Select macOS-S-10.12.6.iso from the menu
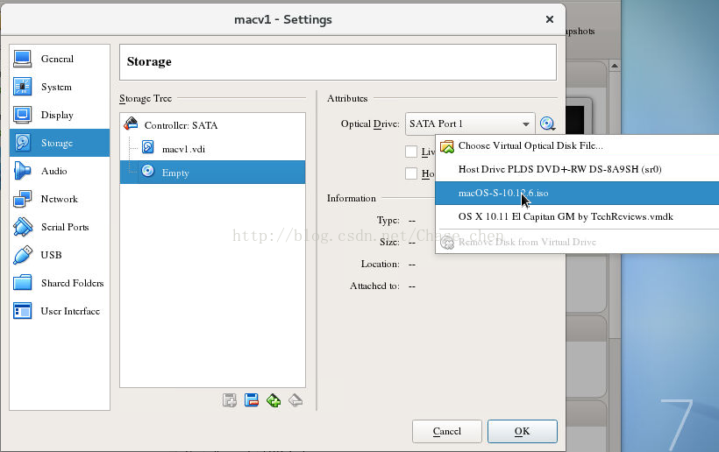719x452 pixels. [577, 193]
